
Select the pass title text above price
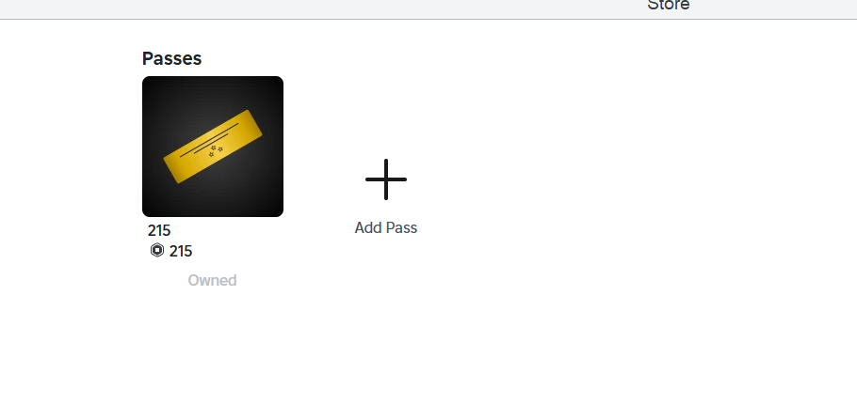click(x=159, y=231)
